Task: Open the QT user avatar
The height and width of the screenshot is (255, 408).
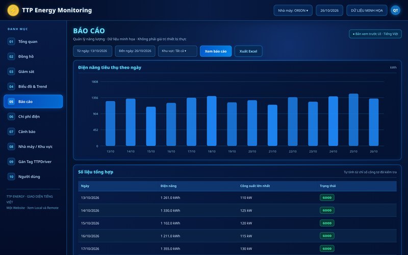Action: click(395, 10)
